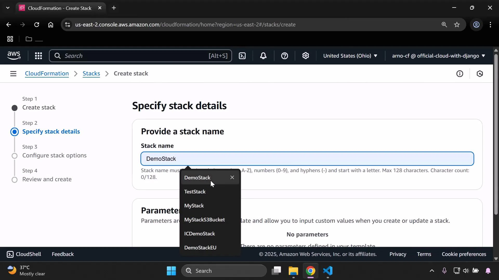Open the account settings gear
Viewport: 499px width, 280px height.
(306, 56)
